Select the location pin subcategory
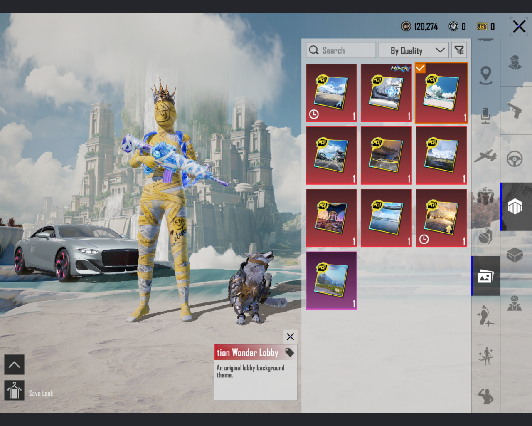 [485, 75]
